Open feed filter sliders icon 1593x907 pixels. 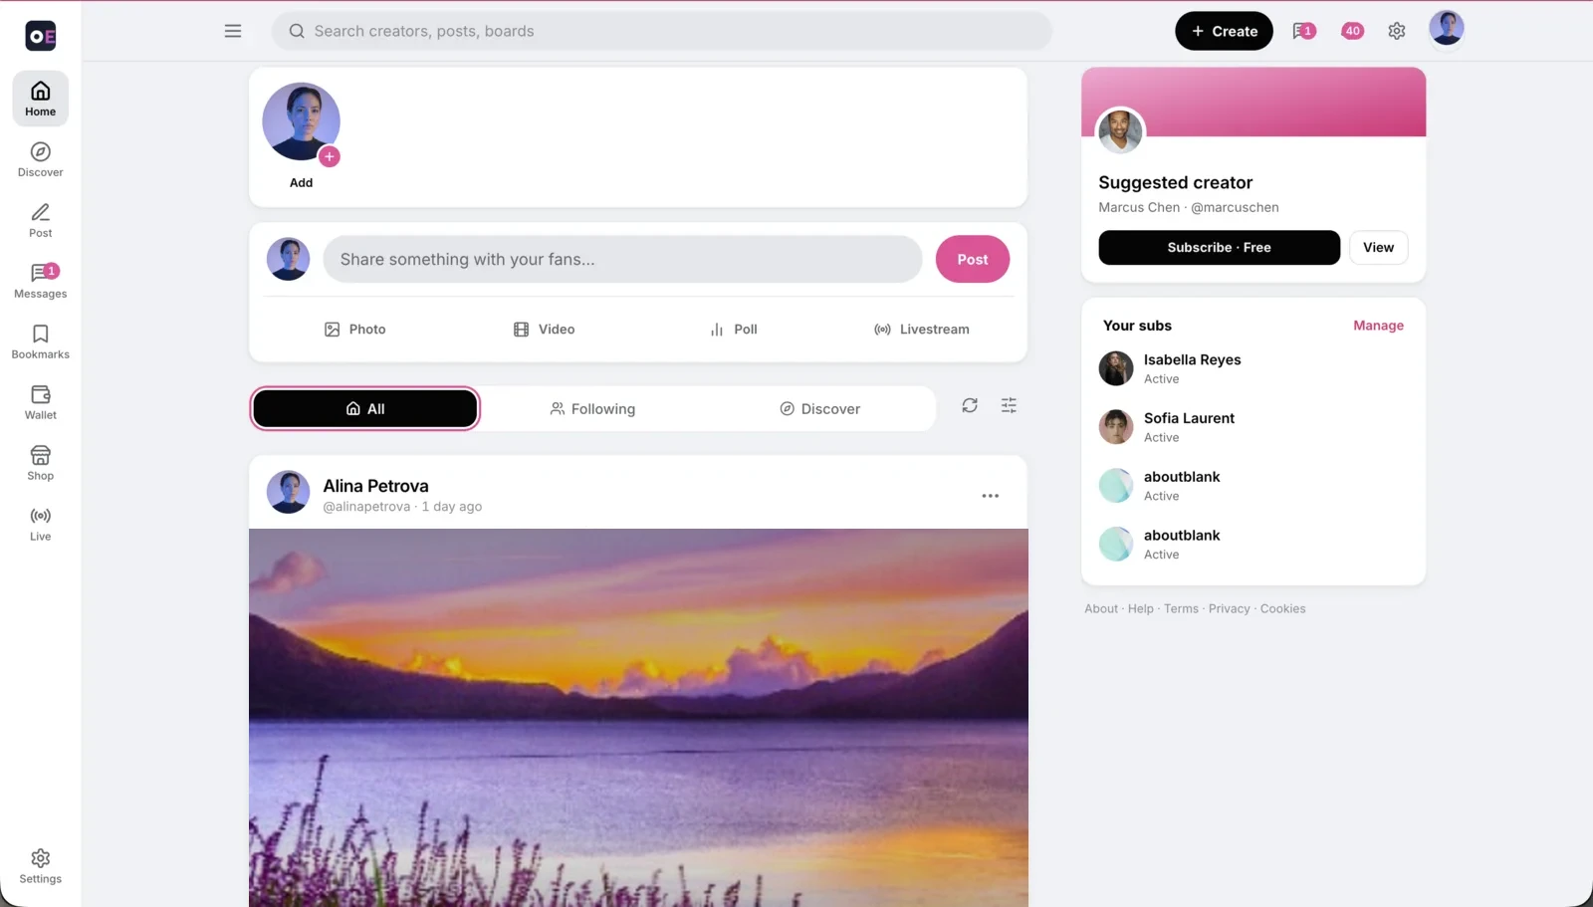tap(1009, 405)
